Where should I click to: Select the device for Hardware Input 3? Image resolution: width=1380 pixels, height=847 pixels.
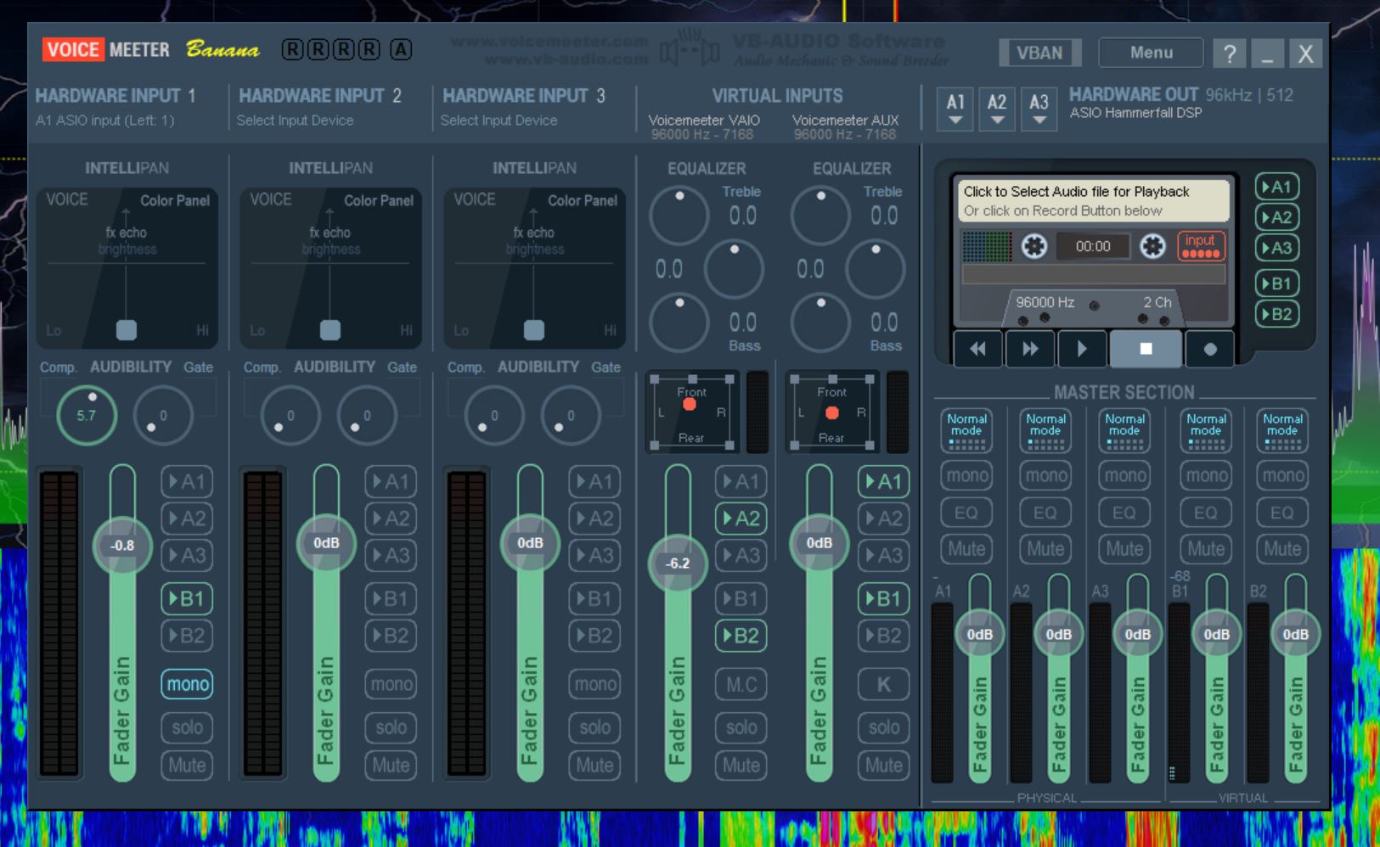pos(498,121)
